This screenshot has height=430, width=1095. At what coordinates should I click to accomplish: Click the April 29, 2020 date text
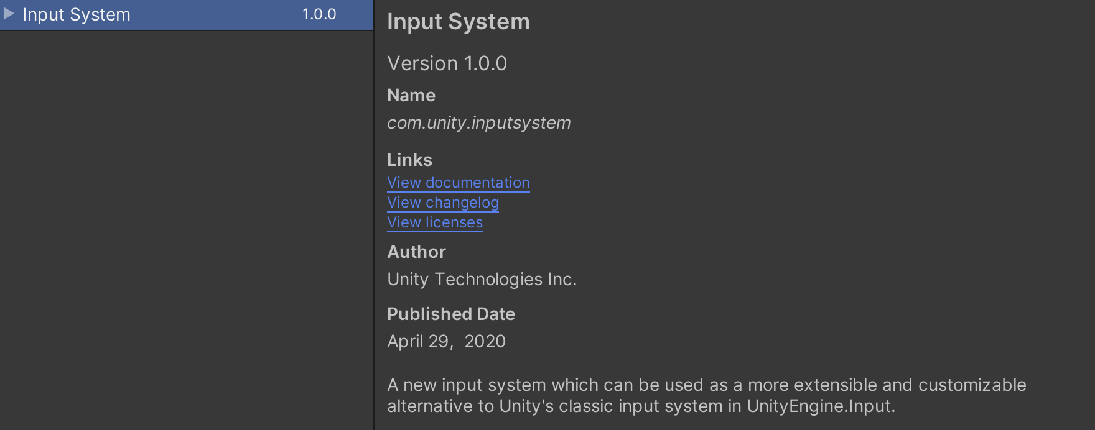[446, 342]
